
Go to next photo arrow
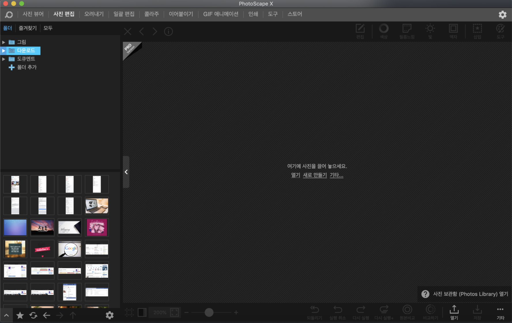point(155,31)
